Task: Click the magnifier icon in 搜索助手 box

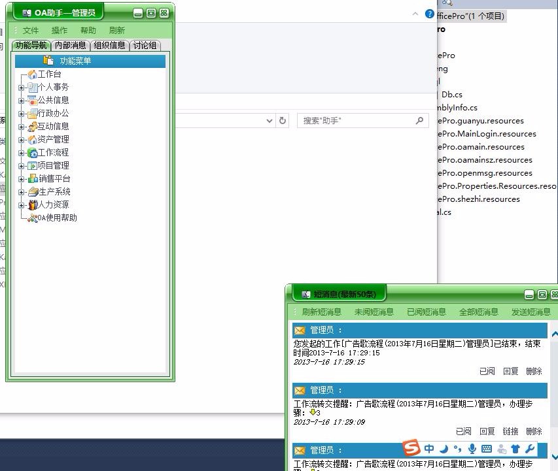Action: coord(419,121)
